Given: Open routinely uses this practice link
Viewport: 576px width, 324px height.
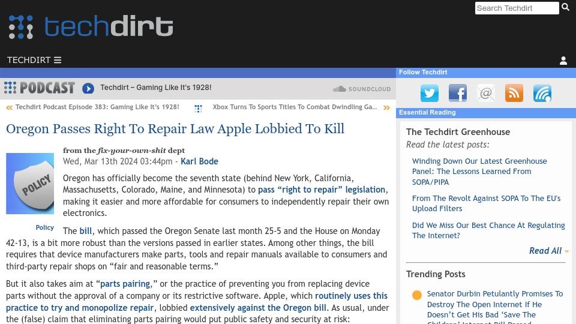Looking at the screenshot, I should [197, 302].
